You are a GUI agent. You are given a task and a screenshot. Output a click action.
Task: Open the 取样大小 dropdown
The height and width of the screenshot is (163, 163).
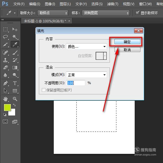53,13
